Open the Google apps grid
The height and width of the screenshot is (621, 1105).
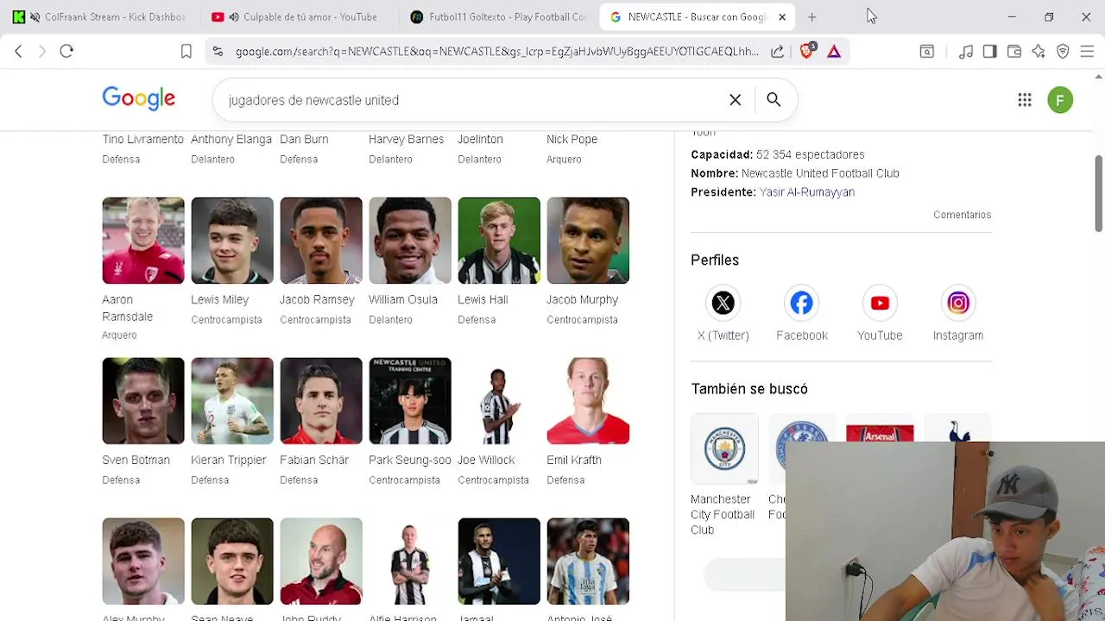(1025, 100)
